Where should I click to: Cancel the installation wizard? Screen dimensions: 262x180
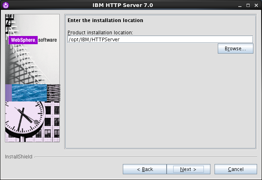tap(236, 169)
